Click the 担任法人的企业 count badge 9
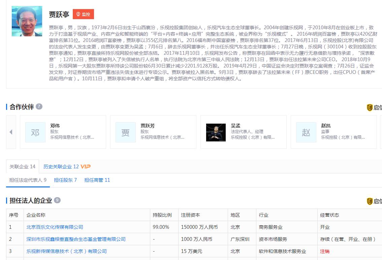Viewport: 382px width, 260px height. click(57, 200)
